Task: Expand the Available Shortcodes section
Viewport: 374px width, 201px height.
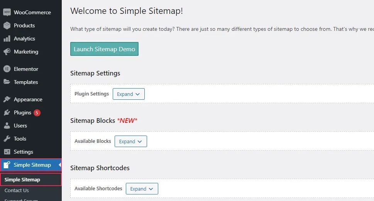Action: 142,189
